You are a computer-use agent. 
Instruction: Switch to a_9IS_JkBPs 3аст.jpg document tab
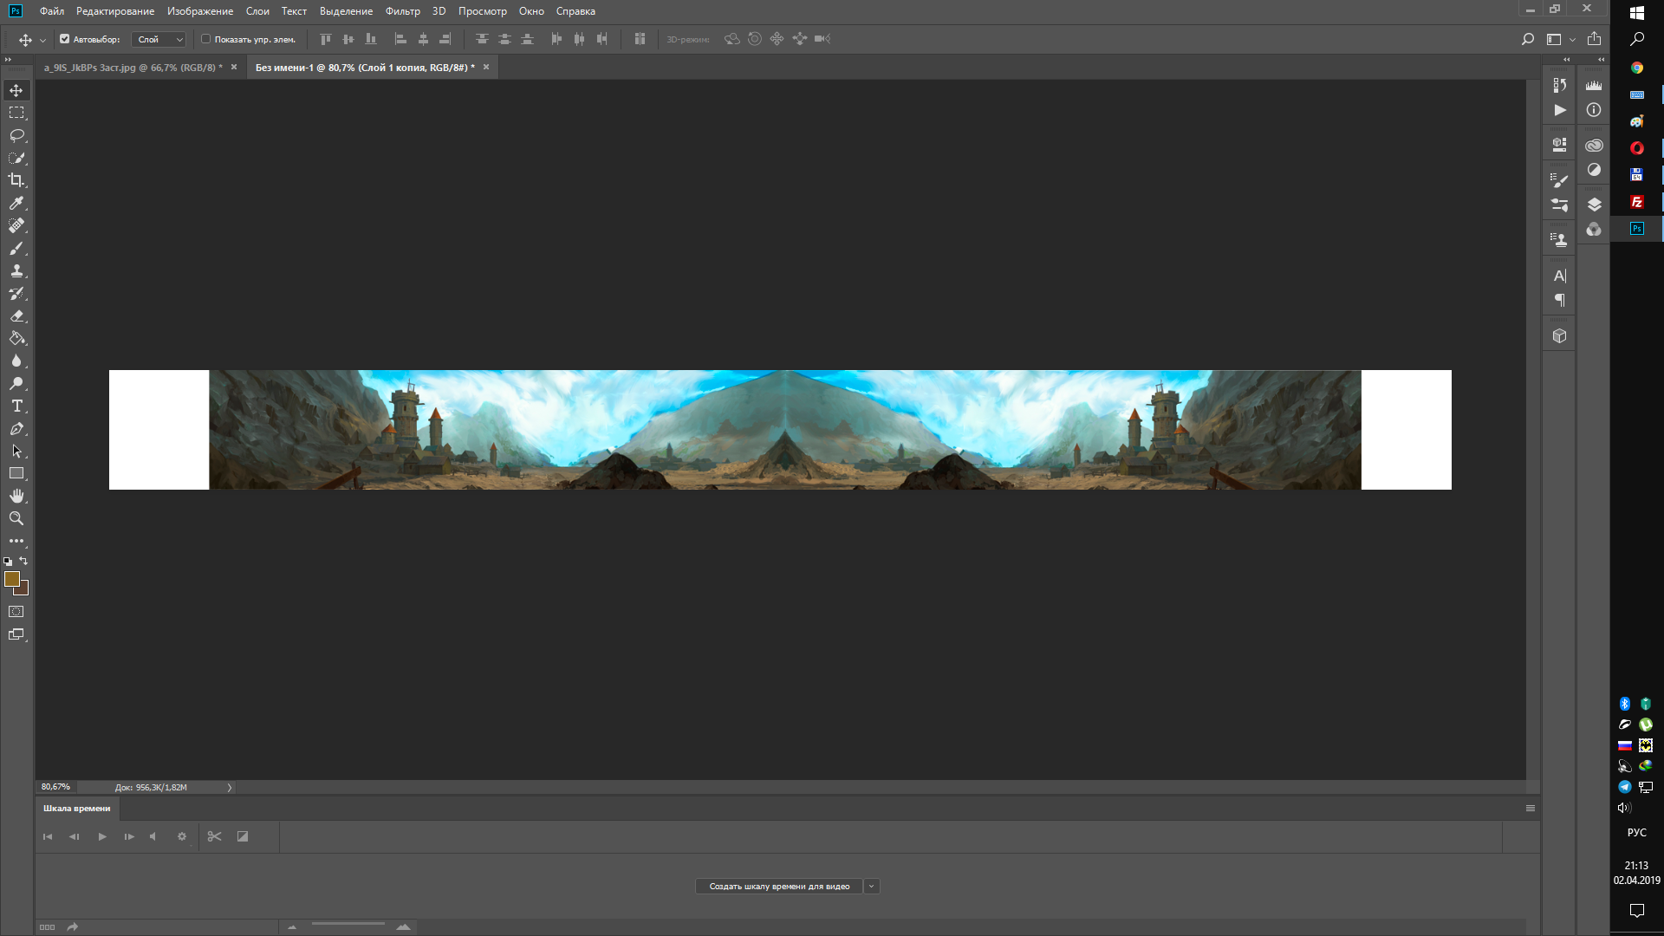pyautogui.click(x=133, y=68)
